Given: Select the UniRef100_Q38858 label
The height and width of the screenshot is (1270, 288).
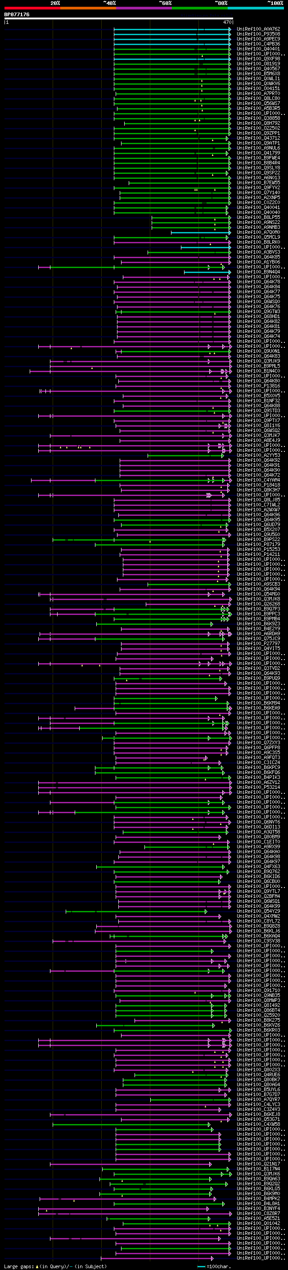Looking at the screenshot, I should pyautogui.click(x=258, y=118).
